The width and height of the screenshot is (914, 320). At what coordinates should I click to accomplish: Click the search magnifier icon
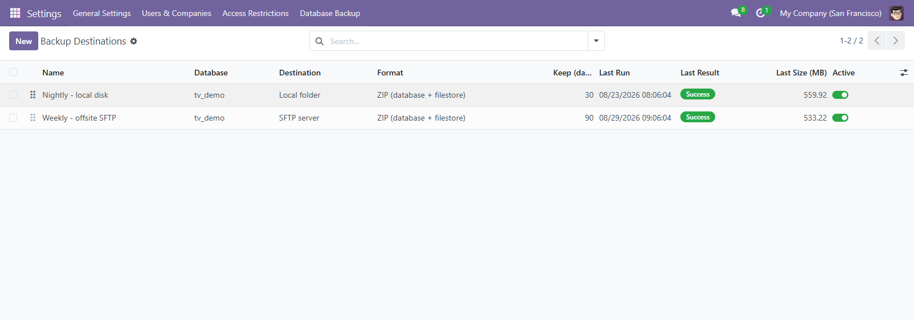pyautogui.click(x=319, y=41)
